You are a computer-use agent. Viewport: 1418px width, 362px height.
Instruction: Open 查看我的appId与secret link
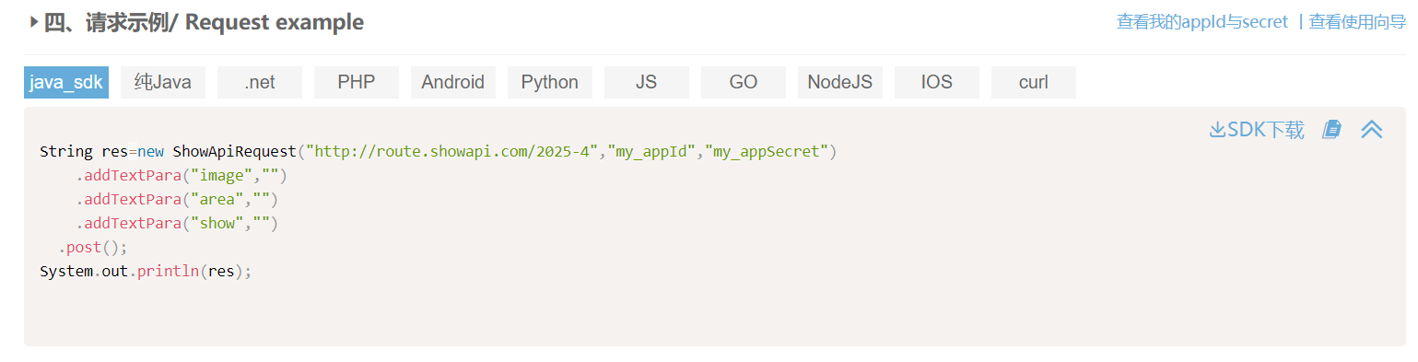[1202, 22]
